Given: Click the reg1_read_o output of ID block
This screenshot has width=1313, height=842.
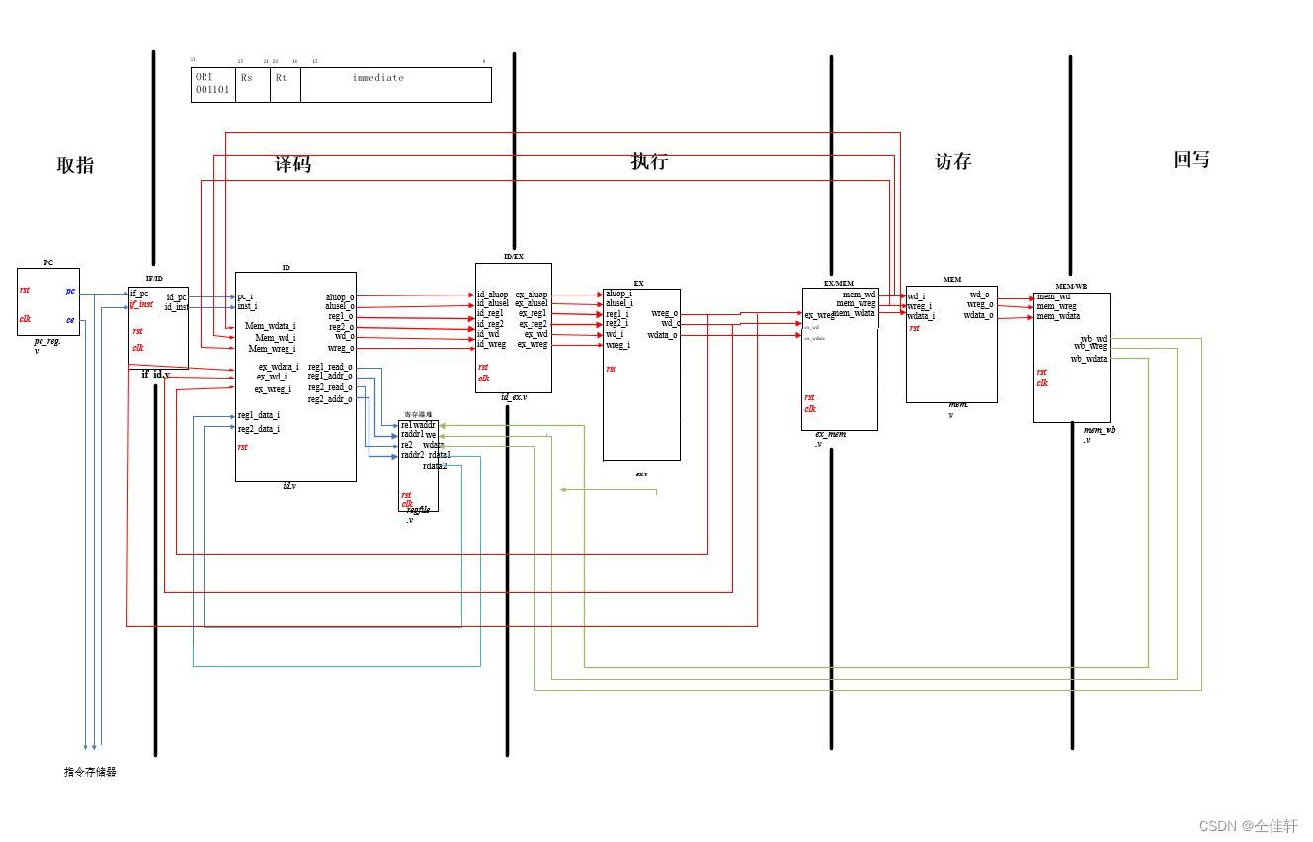Looking at the screenshot, I should (x=330, y=367).
